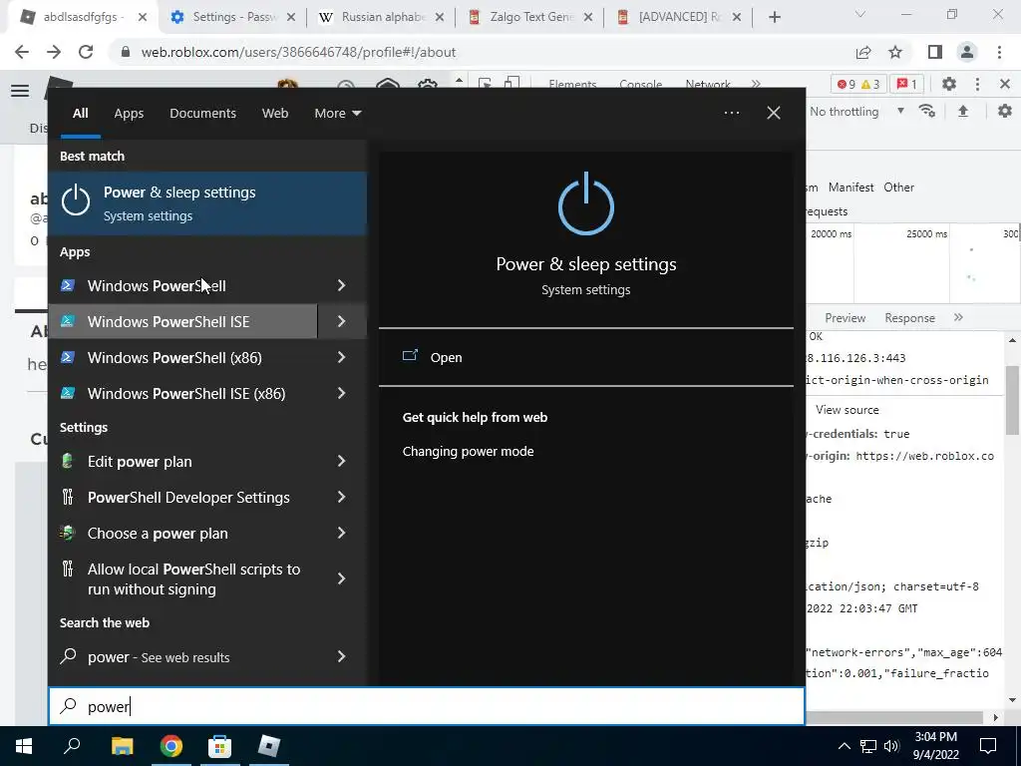
Task: Open DevTools settings gear
Action: click(x=949, y=84)
